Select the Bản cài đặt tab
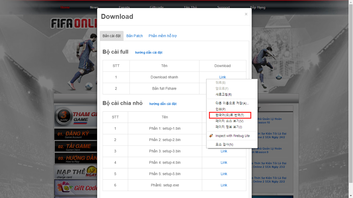 tap(112, 36)
